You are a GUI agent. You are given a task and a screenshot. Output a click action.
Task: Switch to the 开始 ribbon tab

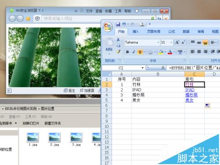click(121, 31)
